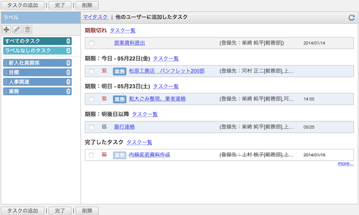The width and height of the screenshot is (359, 215).
Task: Click the delete label trash icon
Action: tap(28, 30)
